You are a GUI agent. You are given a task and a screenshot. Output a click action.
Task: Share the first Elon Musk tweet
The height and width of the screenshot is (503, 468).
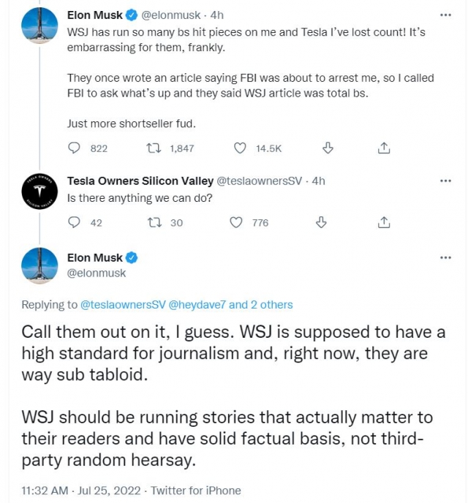384,148
